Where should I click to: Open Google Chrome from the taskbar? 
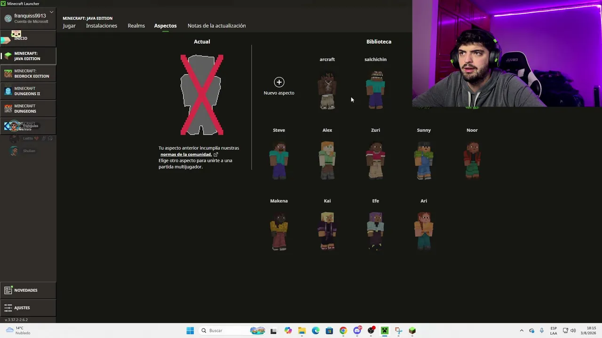click(x=343, y=330)
